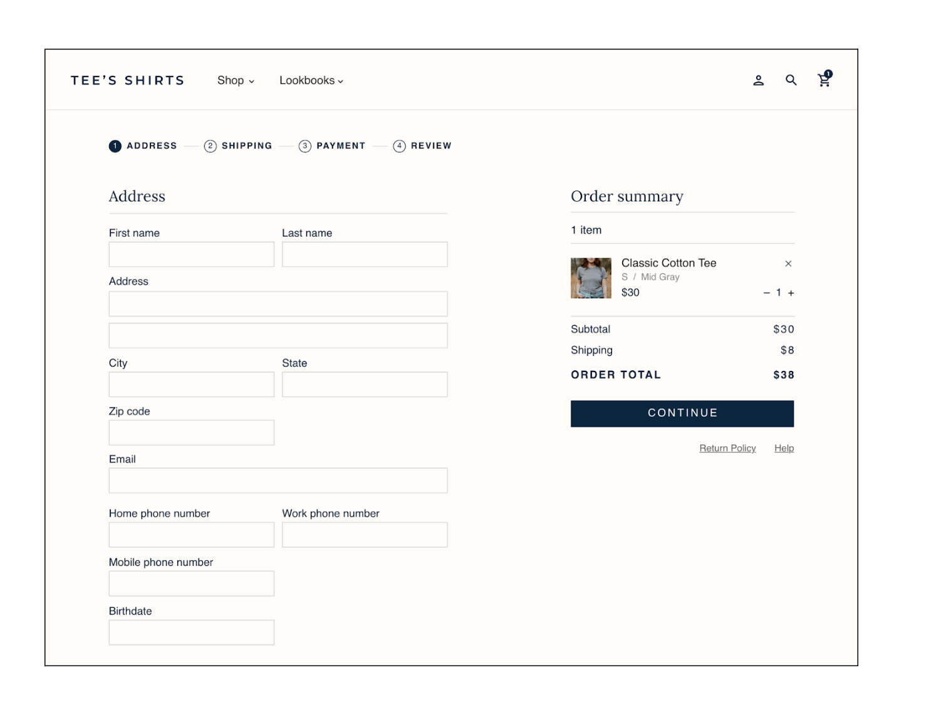
Task: Focus the Birthdate field
Action: (192, 632)
